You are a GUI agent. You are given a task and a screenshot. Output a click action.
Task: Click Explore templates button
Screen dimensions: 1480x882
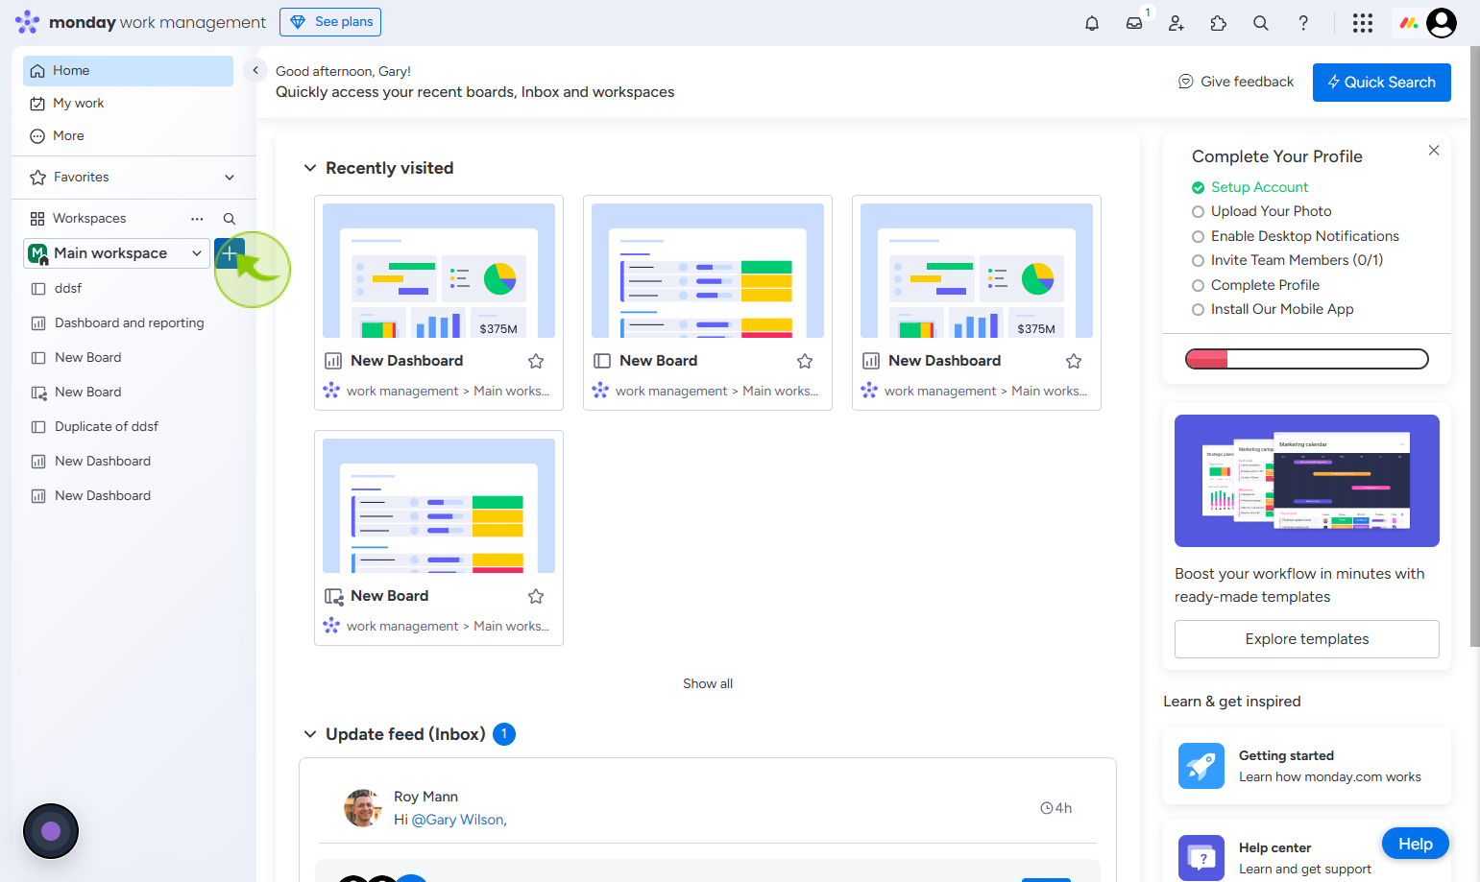[x=1307, y=639]
